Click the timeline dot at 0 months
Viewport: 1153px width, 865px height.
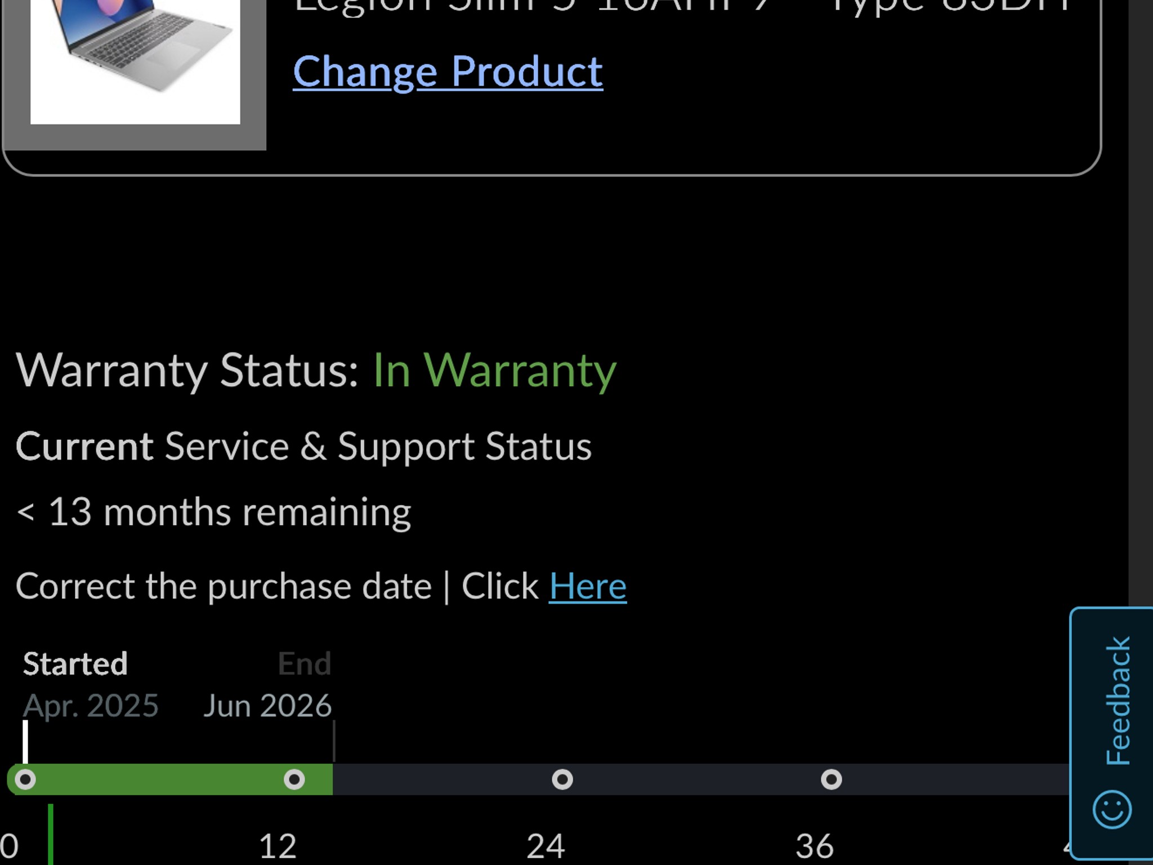(25, 779)
